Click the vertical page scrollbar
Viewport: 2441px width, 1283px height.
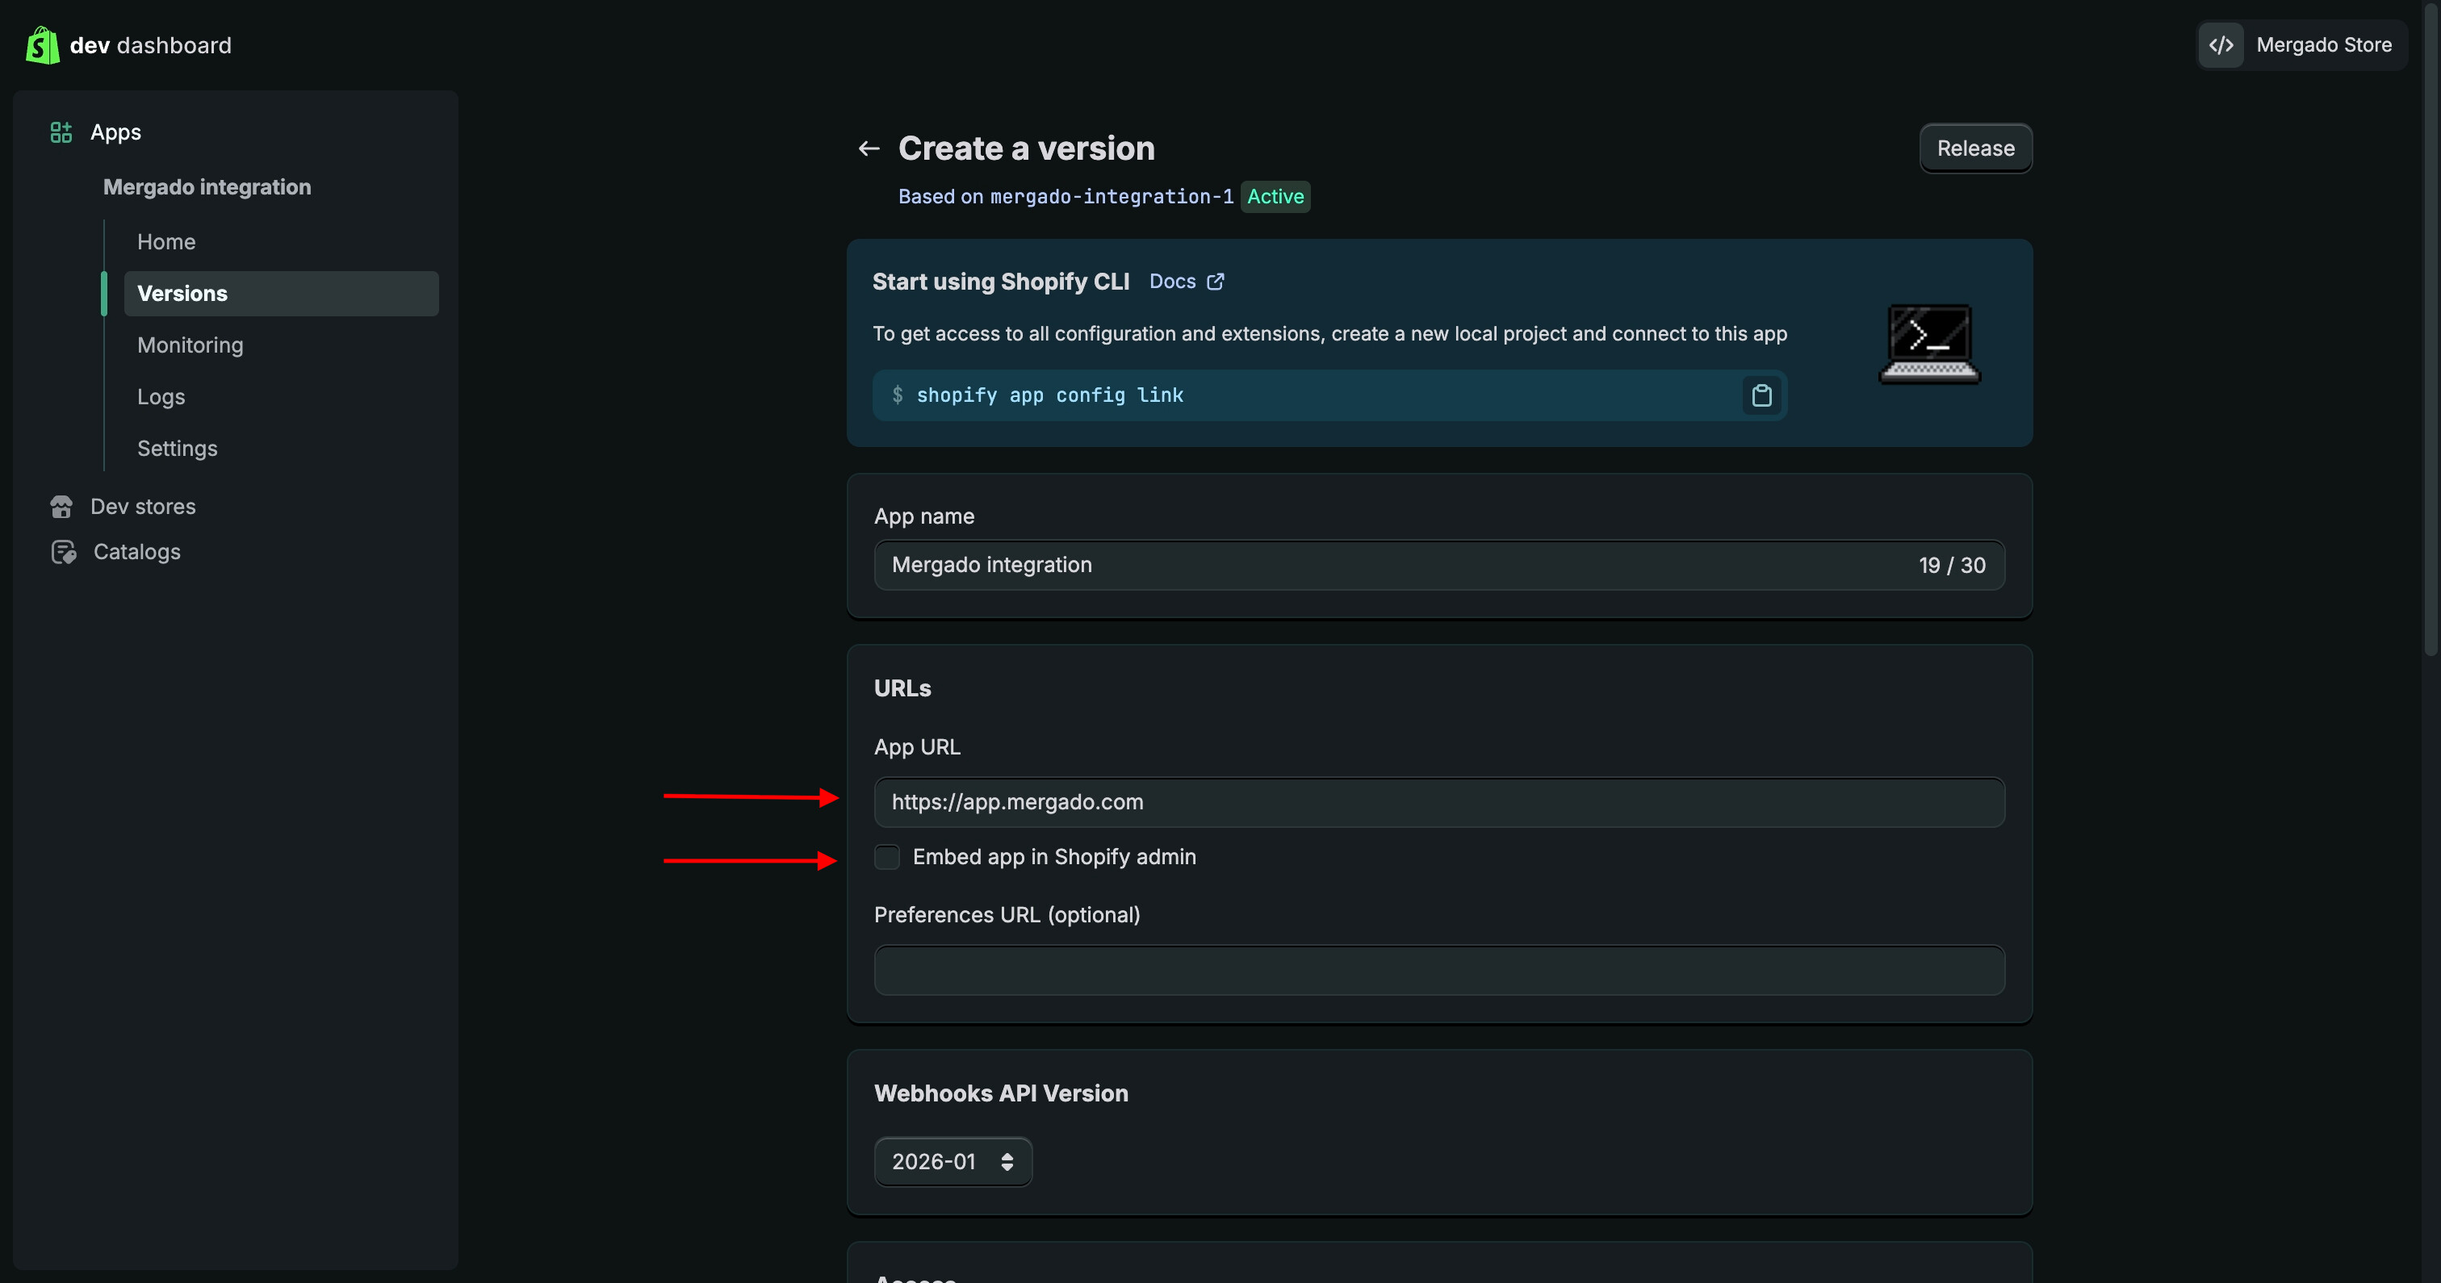coord(2431,327)
